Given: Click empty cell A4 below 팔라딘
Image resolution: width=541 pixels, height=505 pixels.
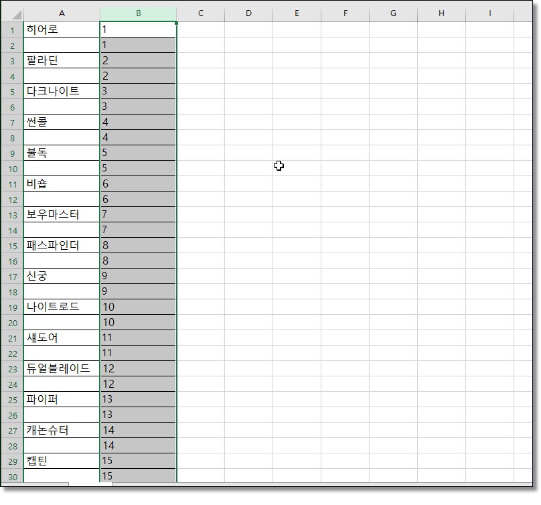Looking at the screenshot, I should click(x=62, y=76).
